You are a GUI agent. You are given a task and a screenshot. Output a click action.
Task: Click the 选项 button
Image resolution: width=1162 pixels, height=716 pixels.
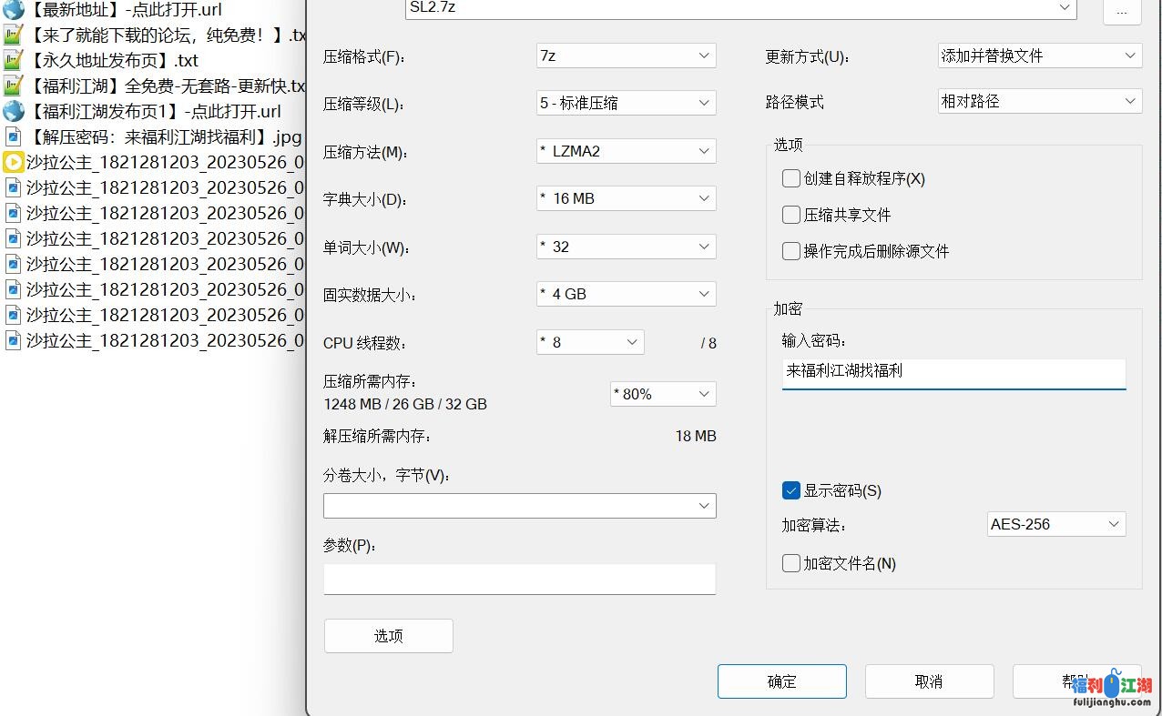point(388,636)
